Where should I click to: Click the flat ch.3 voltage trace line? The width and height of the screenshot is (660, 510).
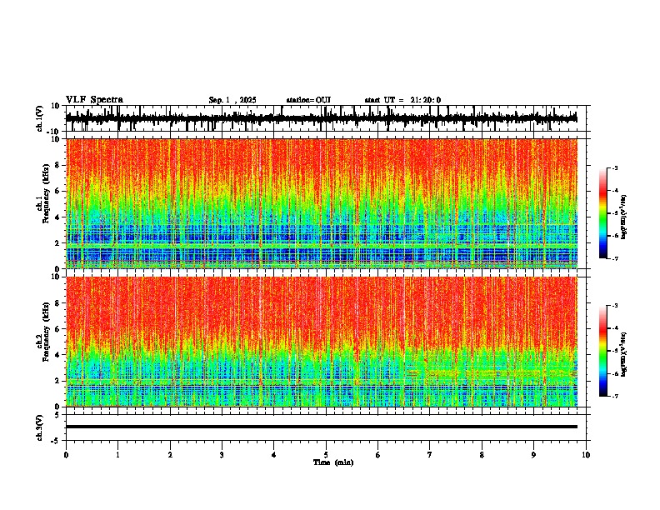322,427
